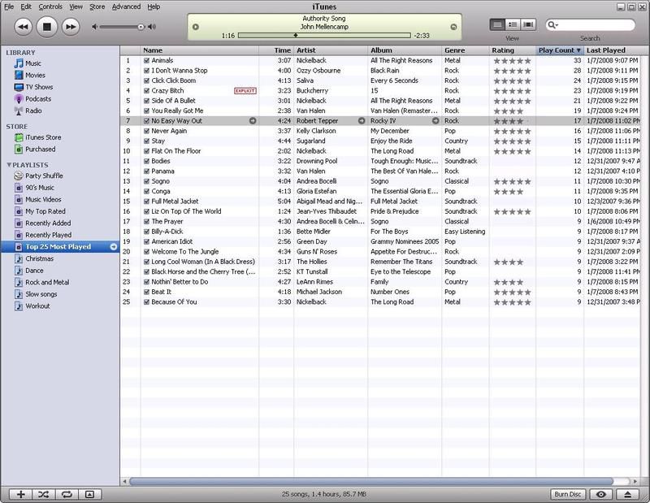Add a playlist with the plus button
650x503 pixels.
point(21,494)
